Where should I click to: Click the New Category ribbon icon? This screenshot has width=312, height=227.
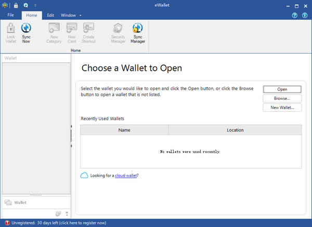click(x=54, y=33)
